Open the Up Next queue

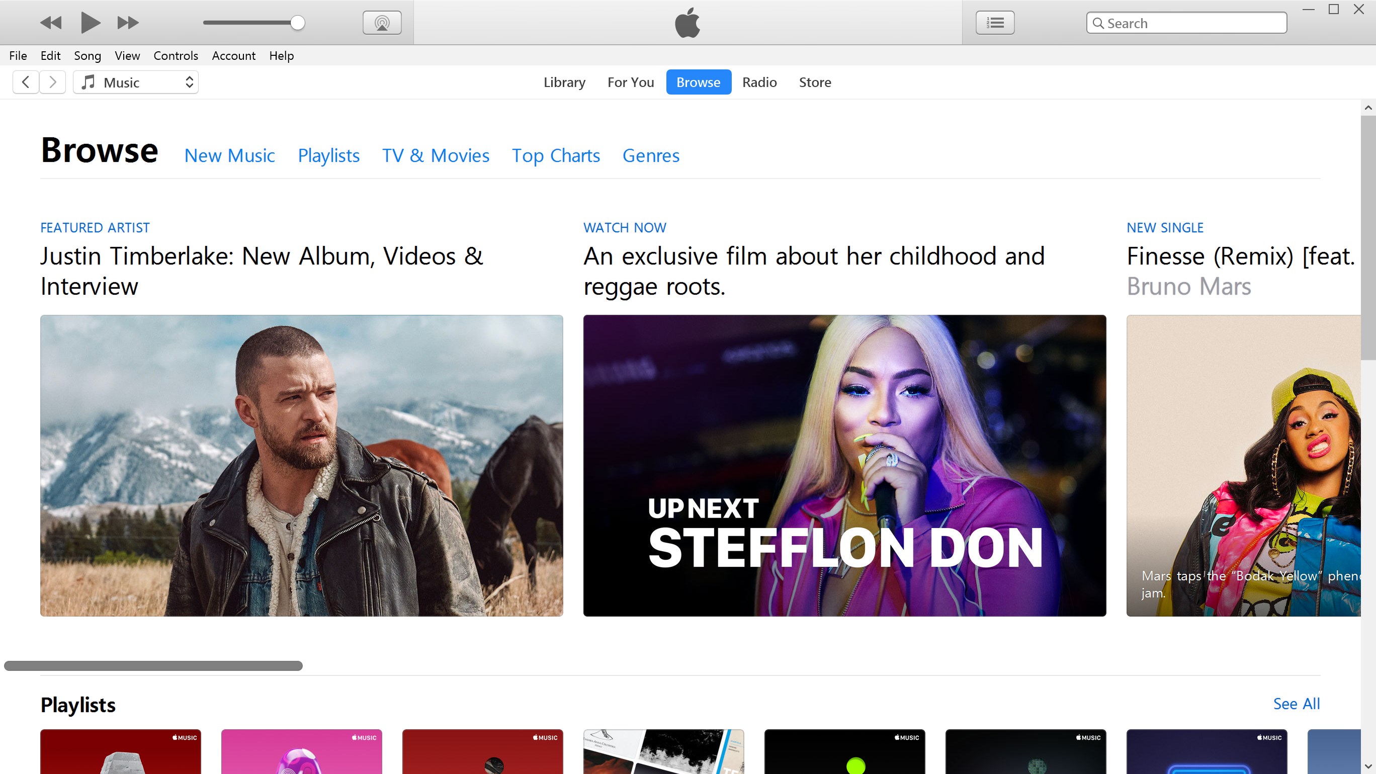tap(994, 23)
